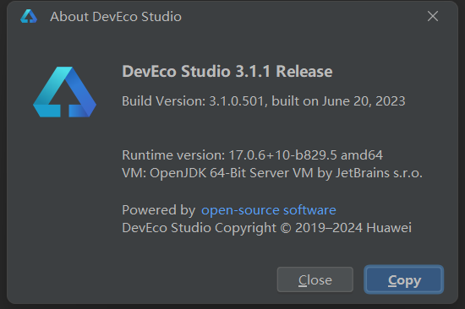Click the Copyright 2019–2024 Huawei text
Viewport: 465px width, 309px height.
(x=266, y=228)
